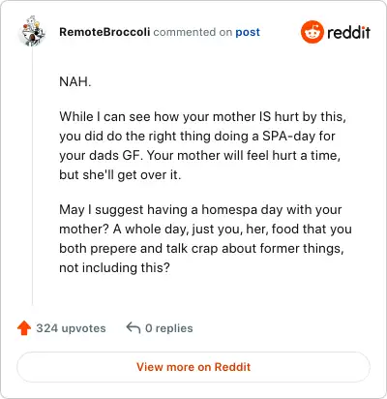387x399 pixels.
Task: Click the "View more on Reddit" button
Action: [x=193, y=367]
